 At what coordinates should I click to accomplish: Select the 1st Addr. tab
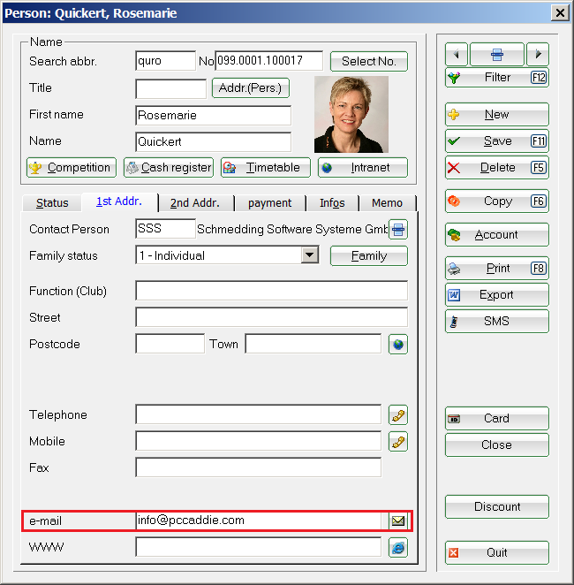(x=119, y=201)
